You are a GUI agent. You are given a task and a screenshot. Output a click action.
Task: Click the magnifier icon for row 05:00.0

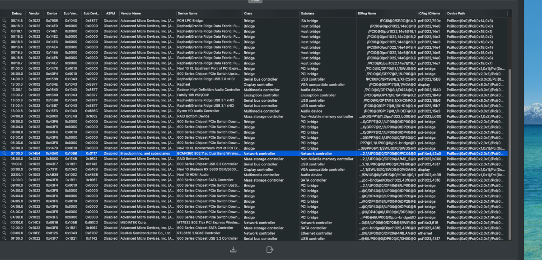tap(5, 74)
